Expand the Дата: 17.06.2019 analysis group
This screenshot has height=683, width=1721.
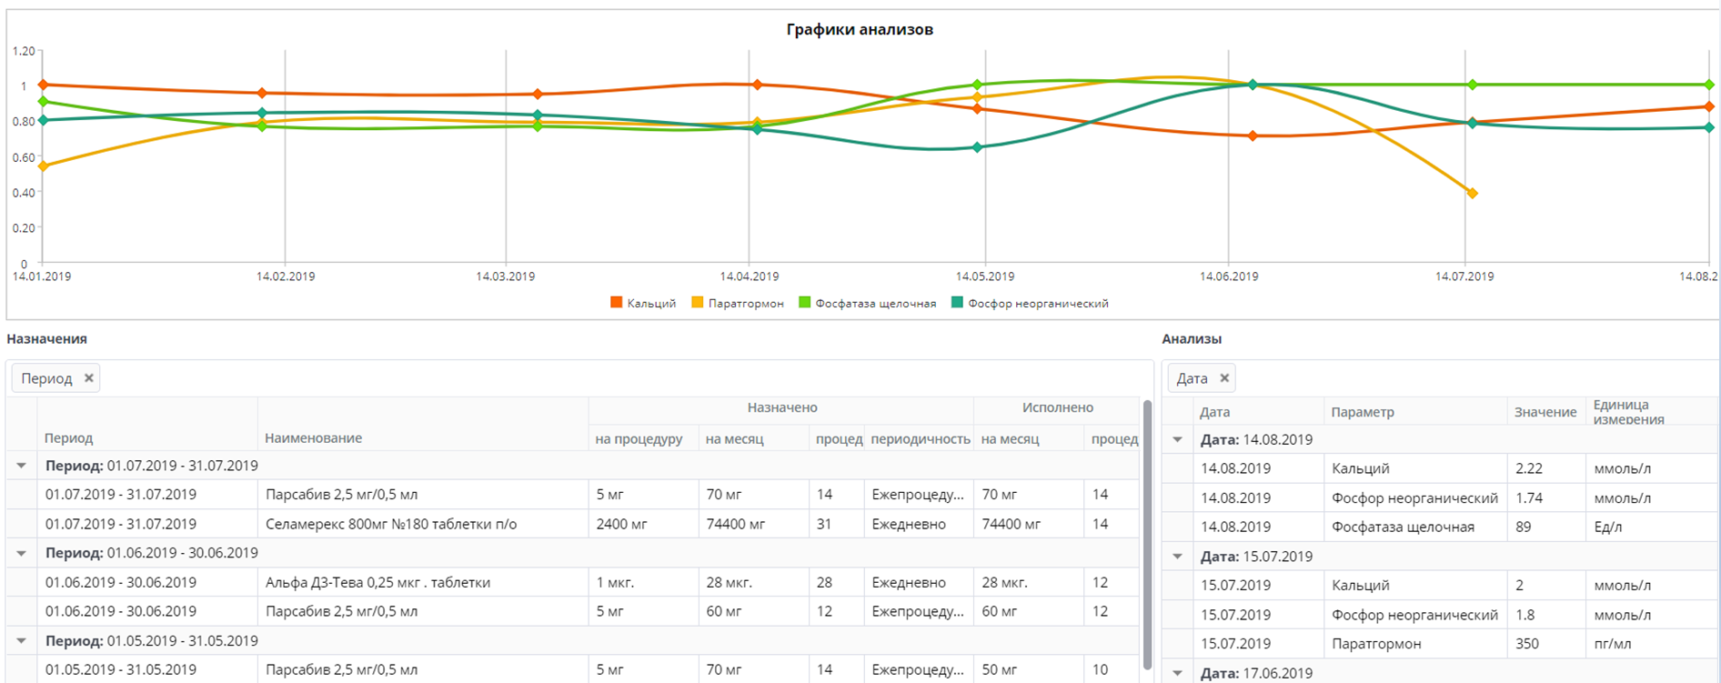[x=1177, y=673]
